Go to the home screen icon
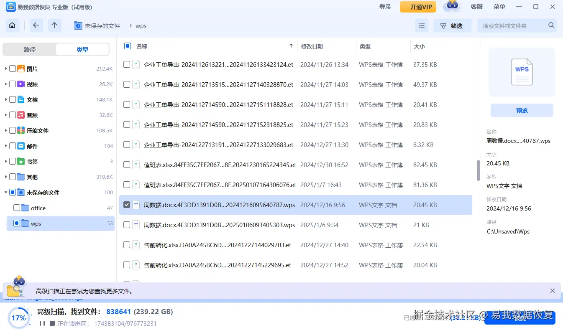This screenshot has height=330, width=563. 12,25
